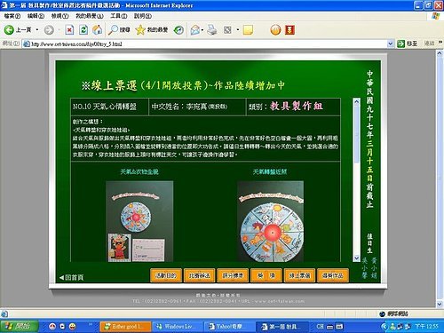Click the History/media globe icon

point(178,30)
